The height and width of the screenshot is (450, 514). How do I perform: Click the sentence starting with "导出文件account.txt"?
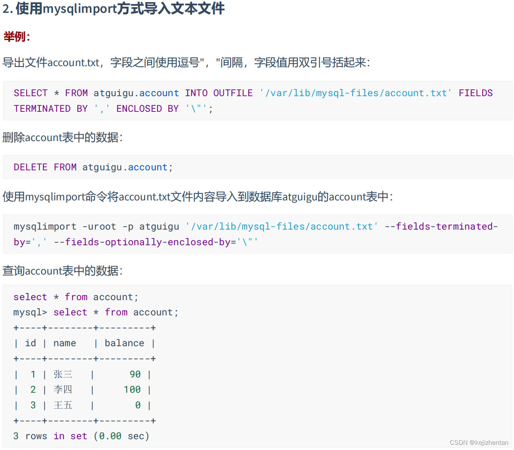pos(186,63)
